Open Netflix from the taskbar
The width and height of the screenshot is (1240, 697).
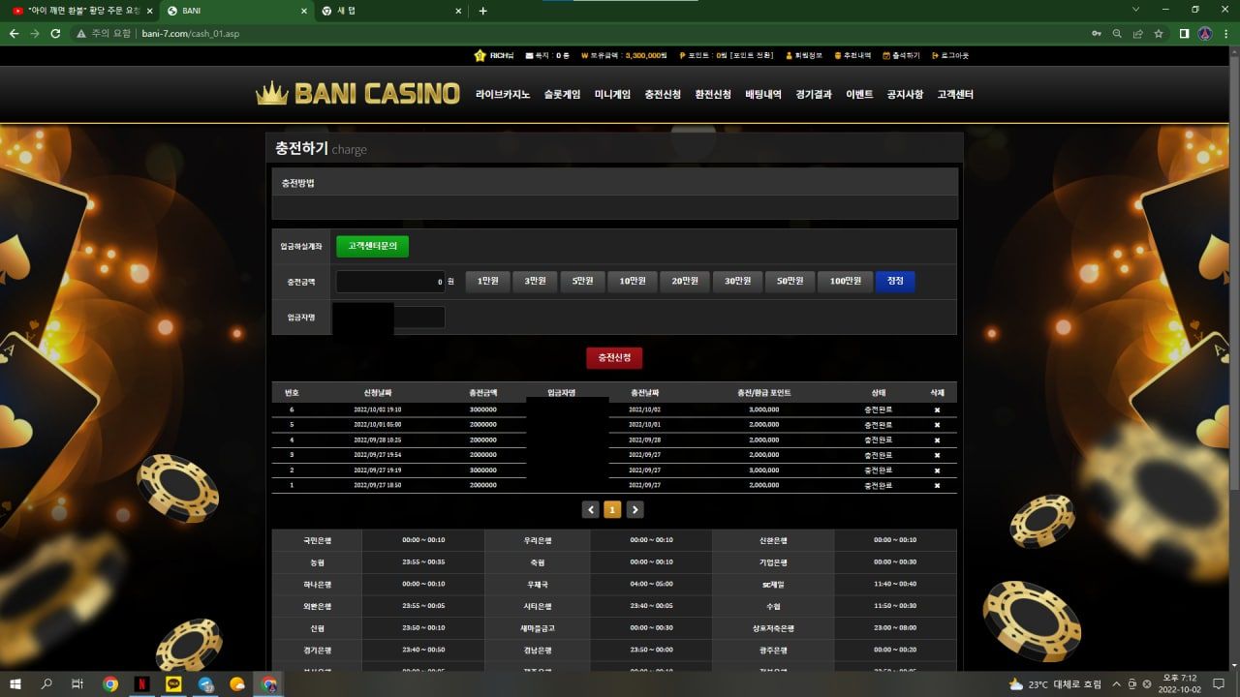click(x=141, y=683)
